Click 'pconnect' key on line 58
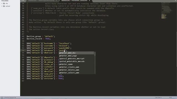Image resolution: width=177 pixels, height=99 pixels. tap(49, 60)
